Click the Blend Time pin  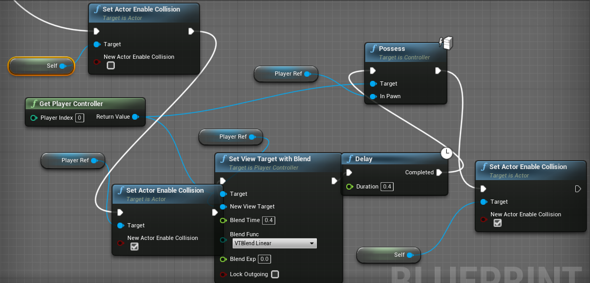click(223, 221)
